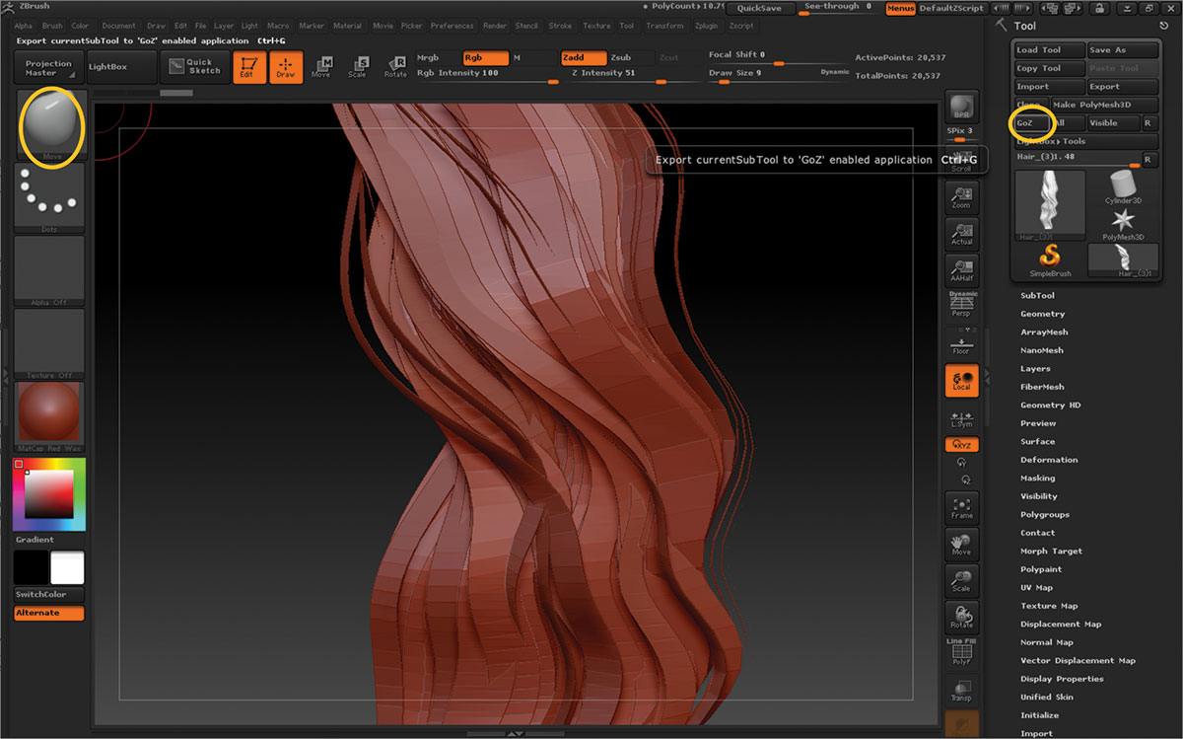Screen dimensions: 1183x739
Task: Toggle Line Fill PolyF display
Action: 961,652
